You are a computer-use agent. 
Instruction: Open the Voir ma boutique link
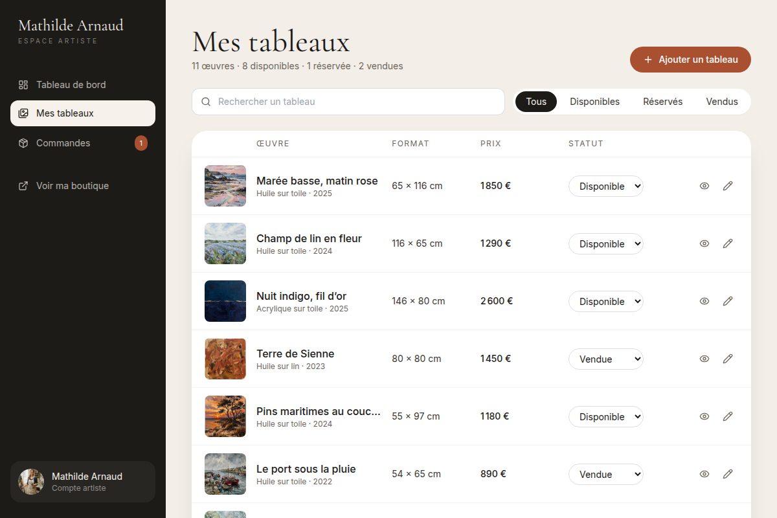(x=83, y=186)
